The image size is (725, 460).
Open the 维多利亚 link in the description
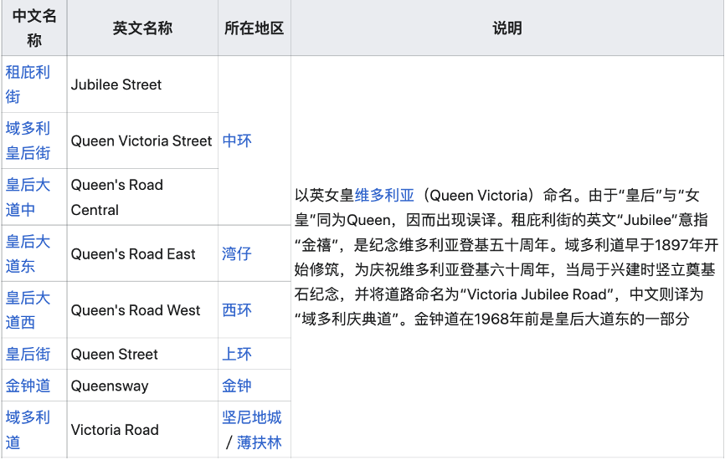pyautogui.click(x=385, y=196)
